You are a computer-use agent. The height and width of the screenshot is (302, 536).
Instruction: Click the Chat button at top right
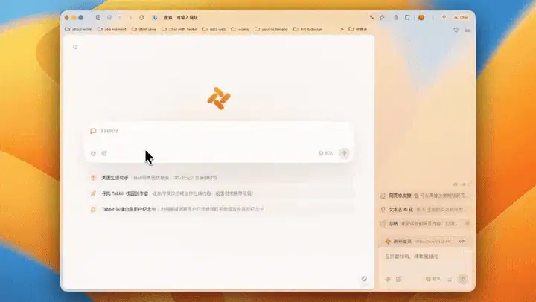(462, 17)
